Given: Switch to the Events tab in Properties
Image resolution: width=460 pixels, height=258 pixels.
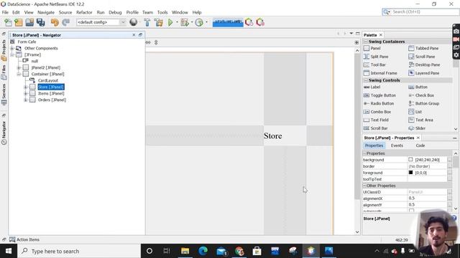Looking at the screenshot, I should [397, 145].
